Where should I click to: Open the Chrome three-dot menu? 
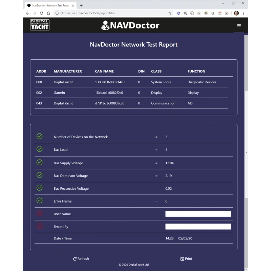point(243,13)
